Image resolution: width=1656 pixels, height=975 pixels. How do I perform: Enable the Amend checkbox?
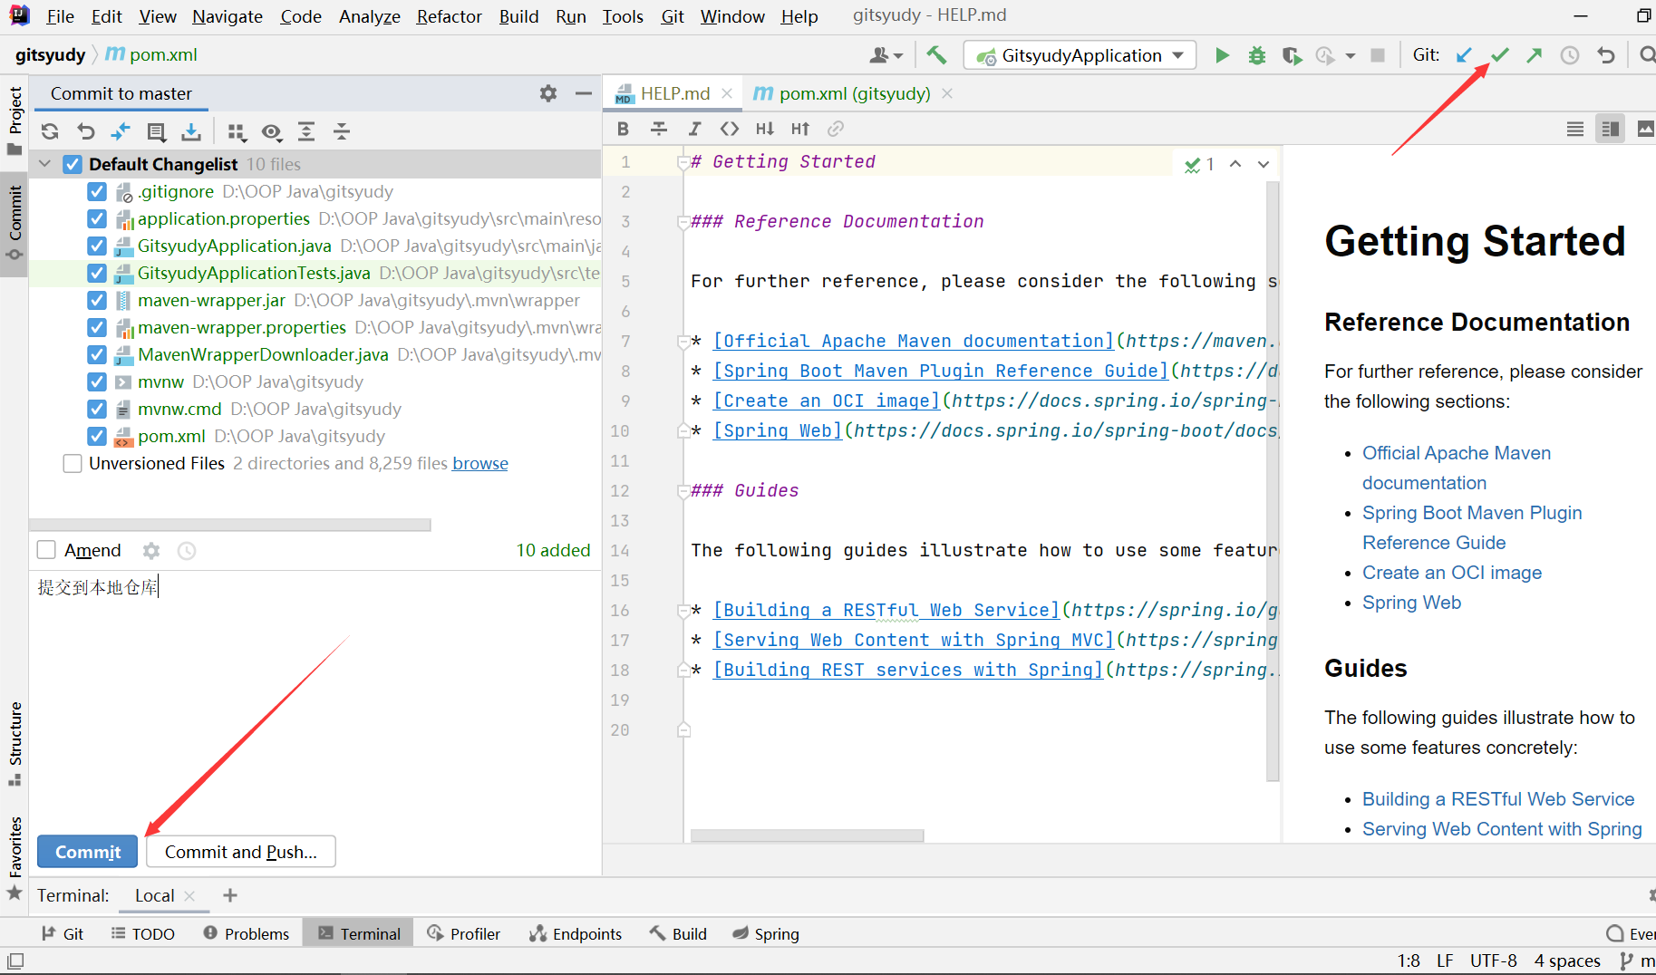(x=46, y=550)
